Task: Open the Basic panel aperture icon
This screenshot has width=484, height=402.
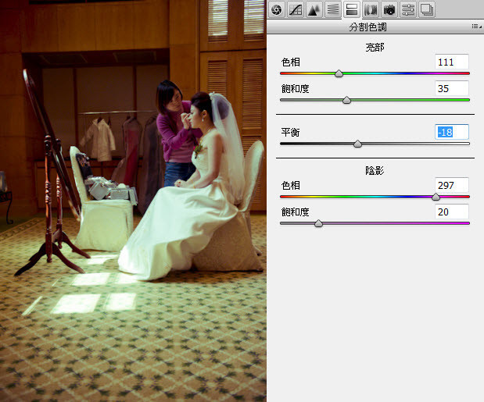Action: 276,9
